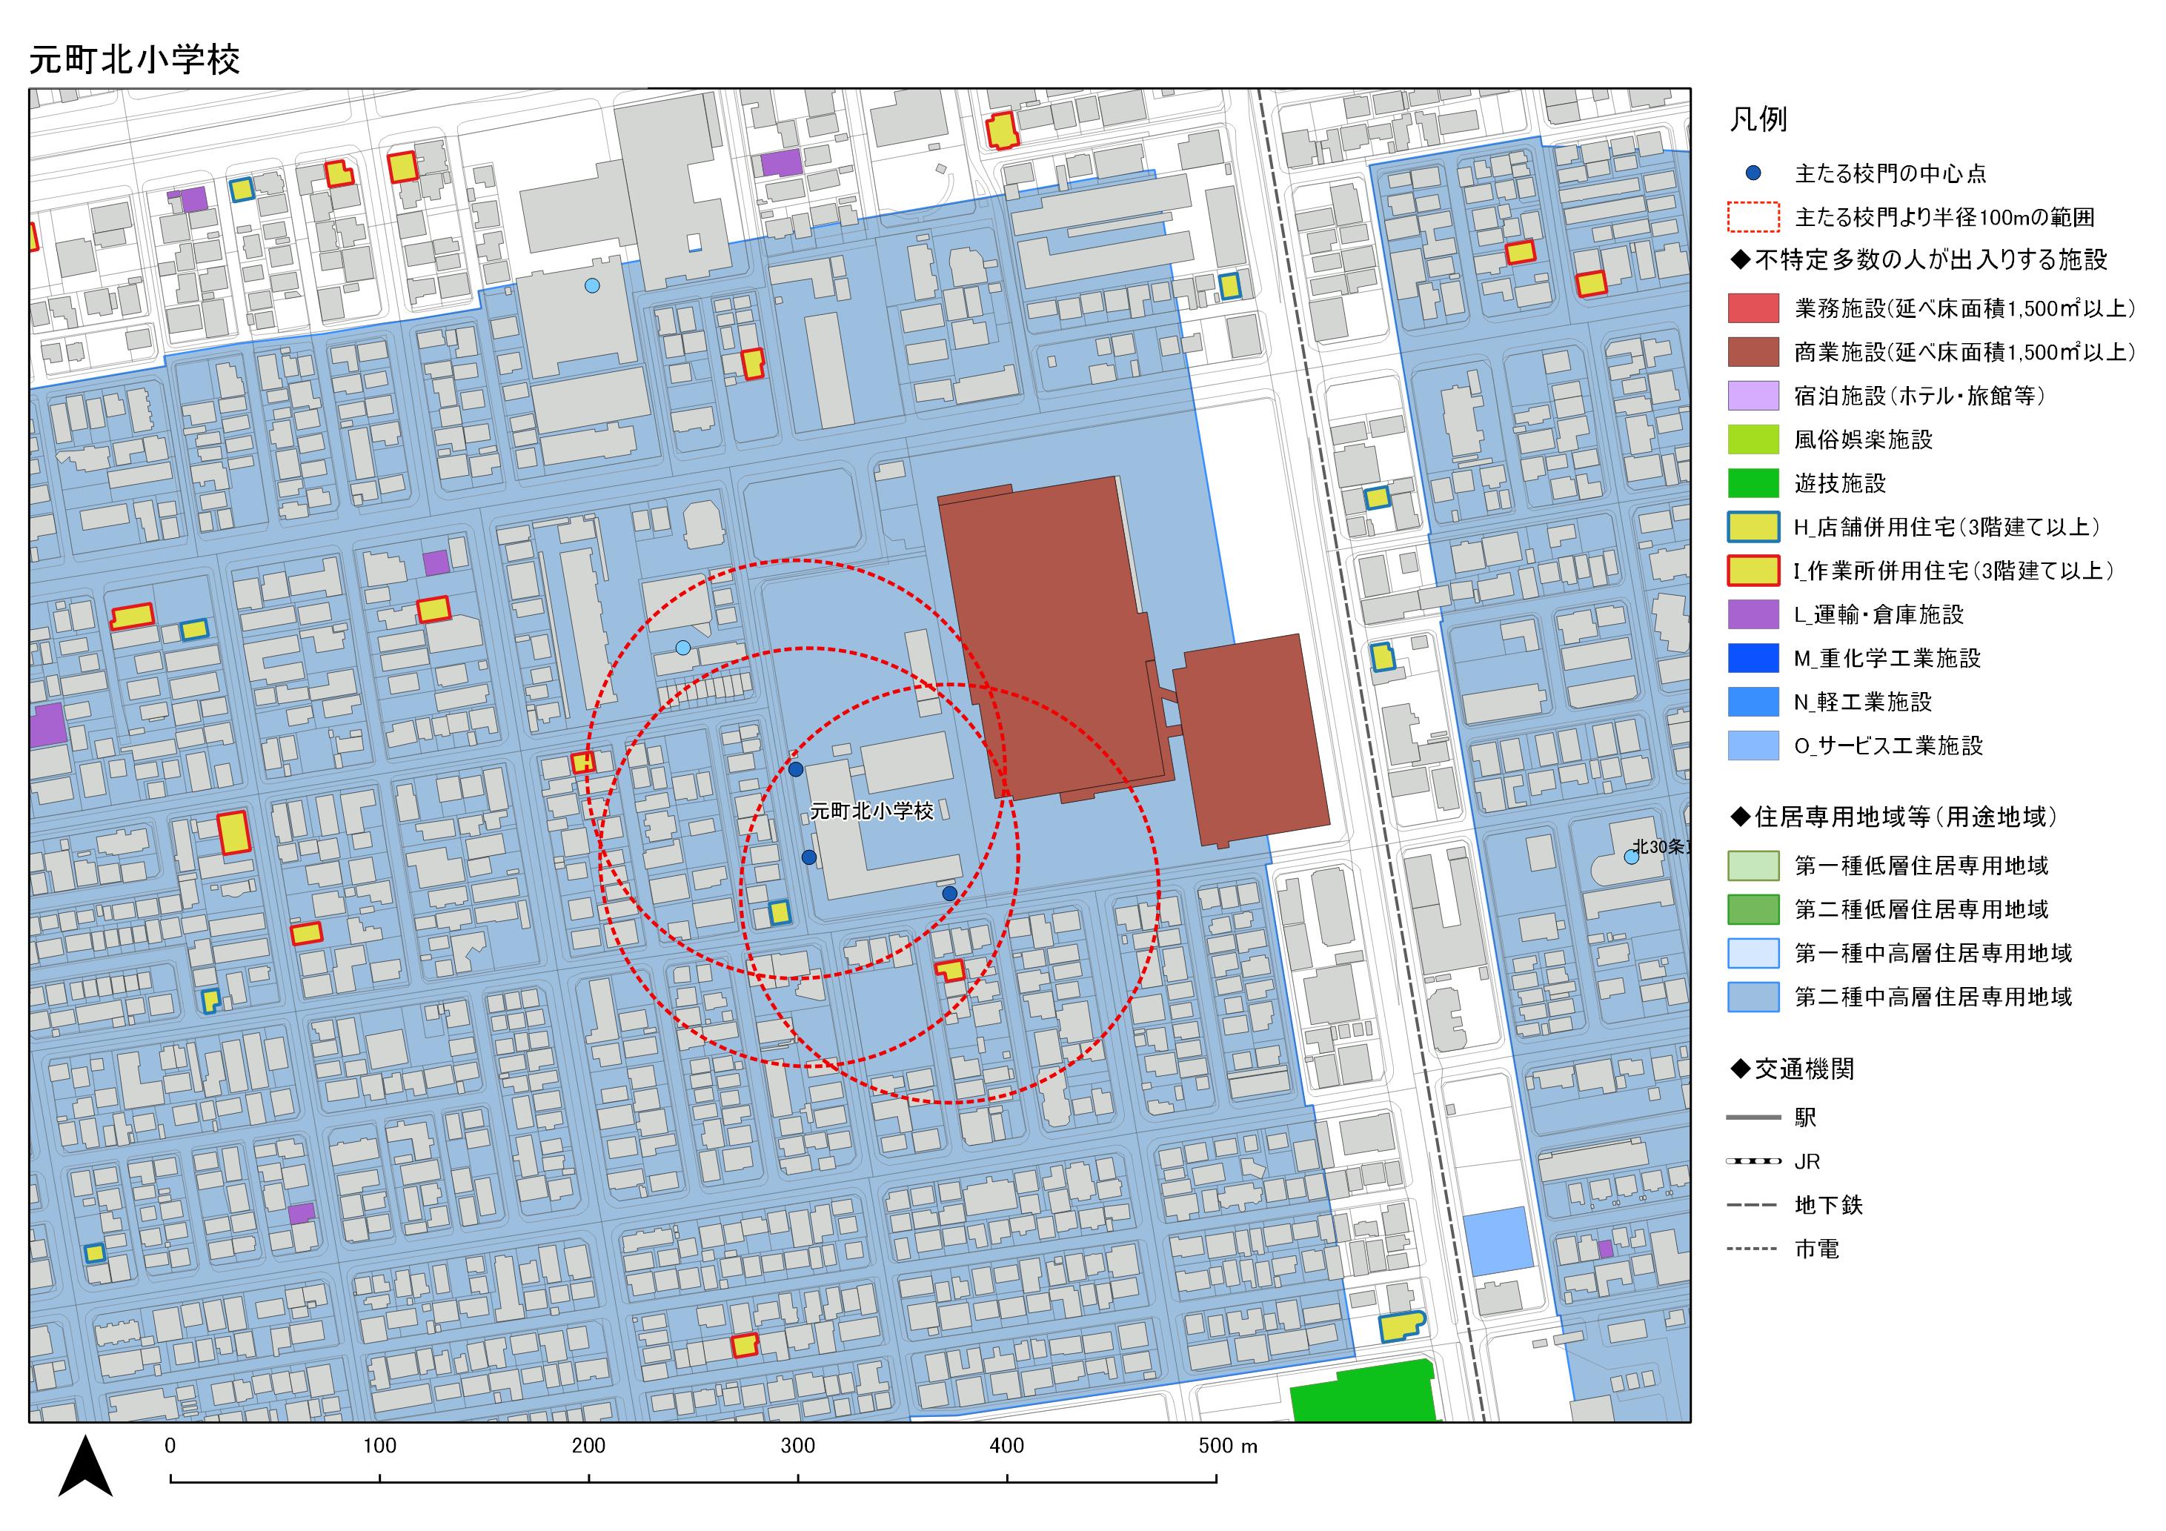Click the I_作業所併用住宅 red-outlined yellow swatch

click(1753, 571)
